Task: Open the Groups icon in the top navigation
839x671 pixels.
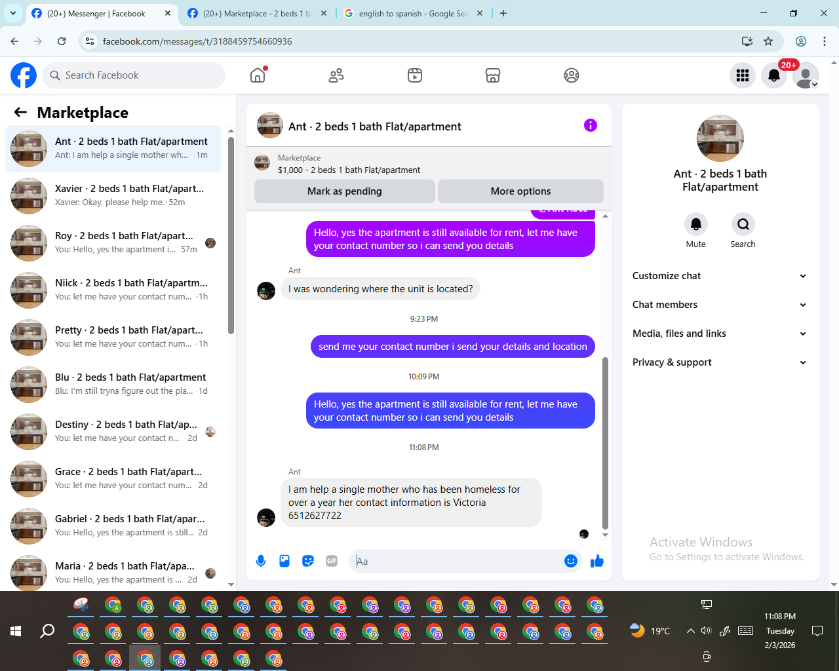Action: (x=572, y=75)
